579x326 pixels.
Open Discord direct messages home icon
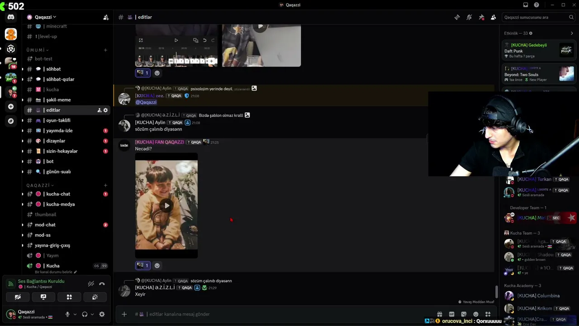(x=11, y=17)
